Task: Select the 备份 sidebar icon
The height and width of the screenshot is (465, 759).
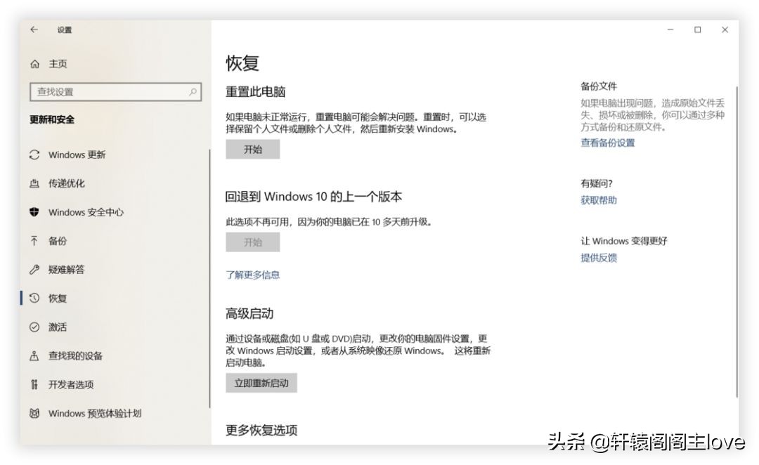Action: click(34, 241)
